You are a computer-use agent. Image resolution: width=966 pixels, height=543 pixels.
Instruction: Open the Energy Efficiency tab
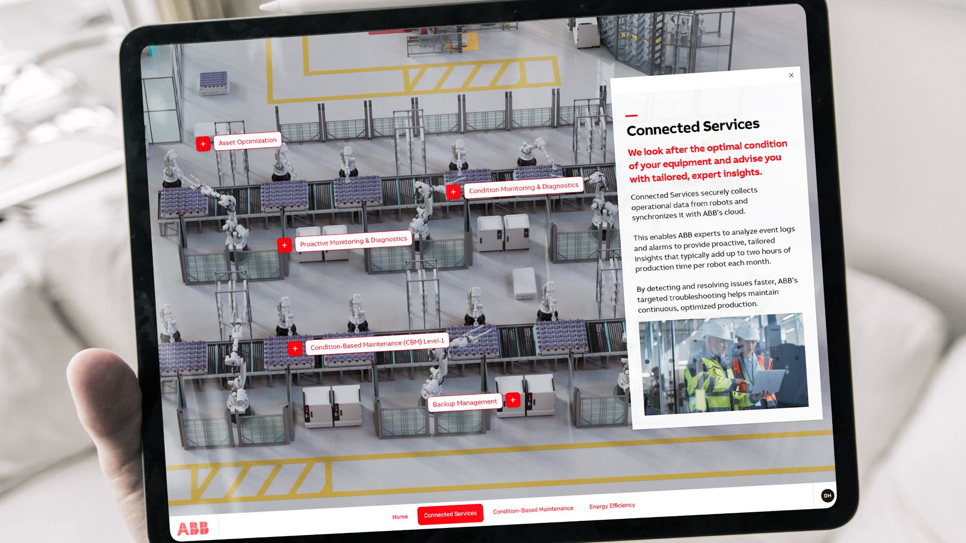coord(612,506)
